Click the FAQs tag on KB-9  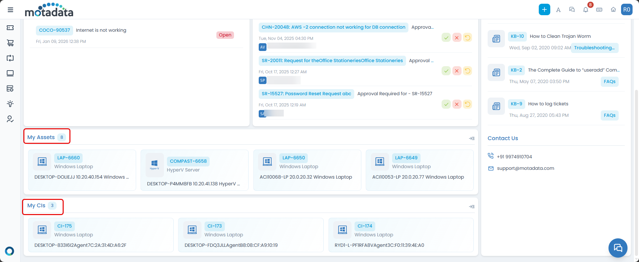[x=610, y=115]
